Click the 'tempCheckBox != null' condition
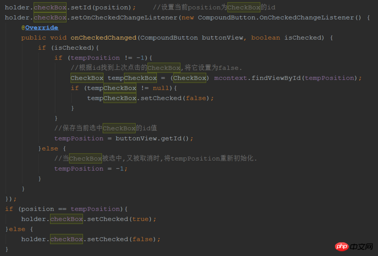 tap(128, 88)
